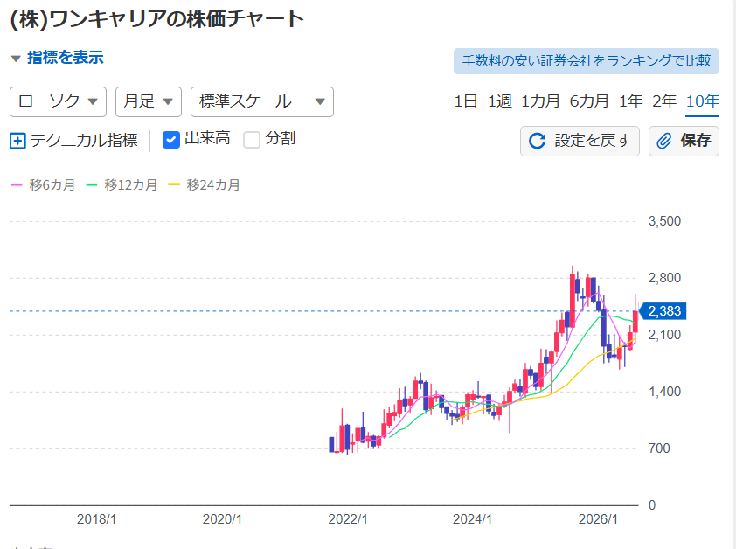Screen dimensions: 736x549
Task: Click the 2026/1 date axis label
Action: (598, 519)
